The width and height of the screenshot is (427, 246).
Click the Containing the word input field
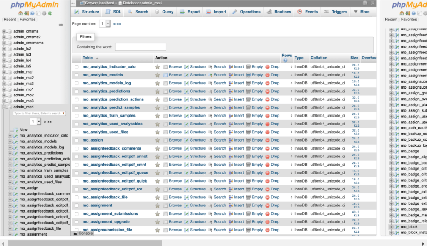[141, 46]
